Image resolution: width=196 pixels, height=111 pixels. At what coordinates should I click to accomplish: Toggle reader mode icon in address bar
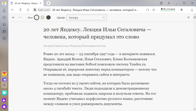click(x=154, y=10)
